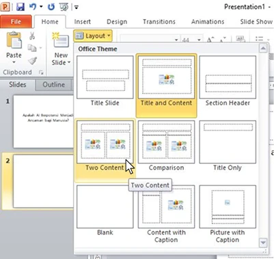Click the Clear Formatting icon
This screenshot has height=259, width=274.
240,39
